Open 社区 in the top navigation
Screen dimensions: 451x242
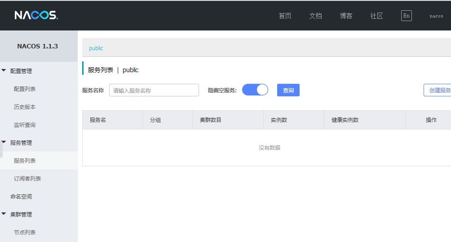pos(376,16)
